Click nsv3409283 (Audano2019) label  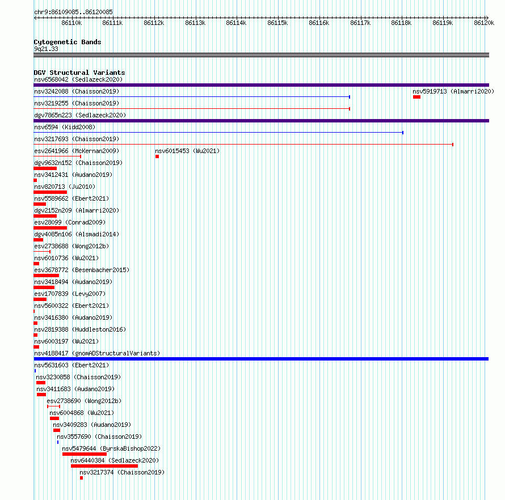point(92,425)
